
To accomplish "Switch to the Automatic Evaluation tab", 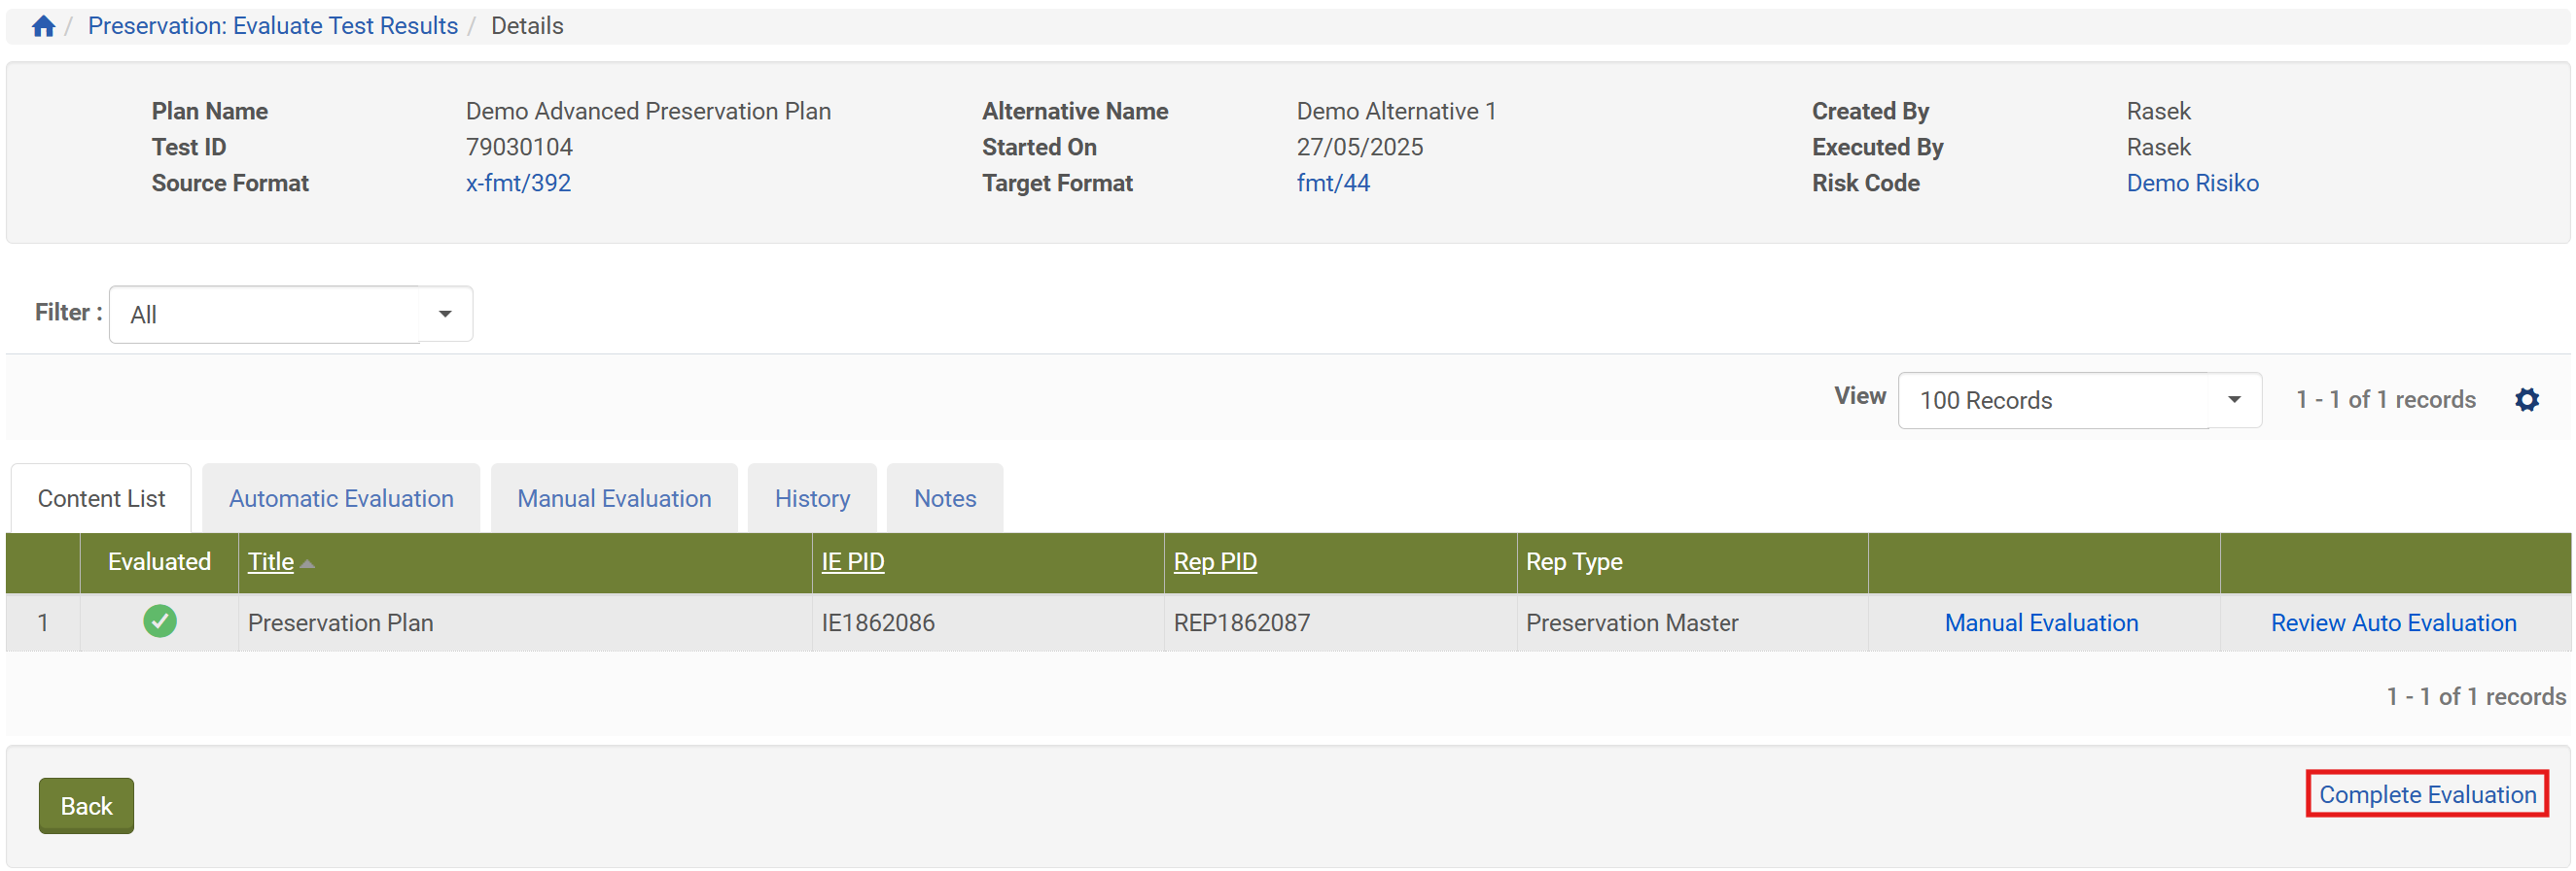I will pyautogui.click(x=341, y=498).
